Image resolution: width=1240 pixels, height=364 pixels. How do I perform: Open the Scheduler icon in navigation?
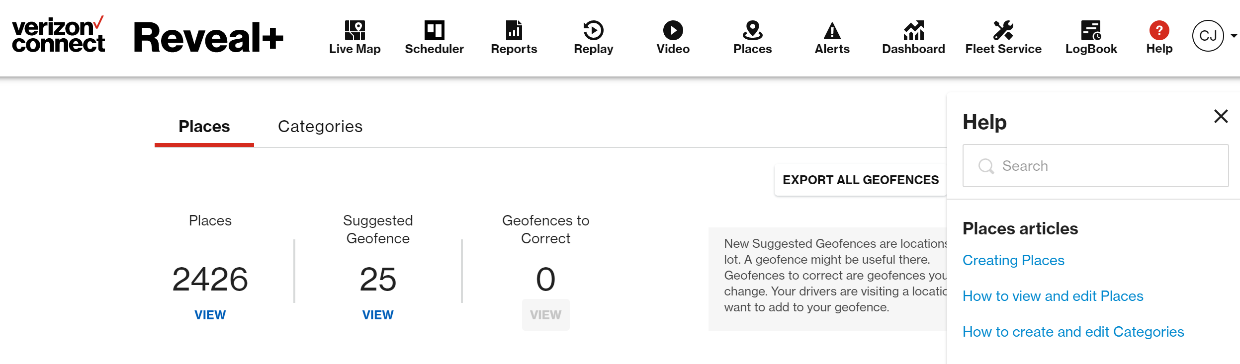click(x=434, y=31)
